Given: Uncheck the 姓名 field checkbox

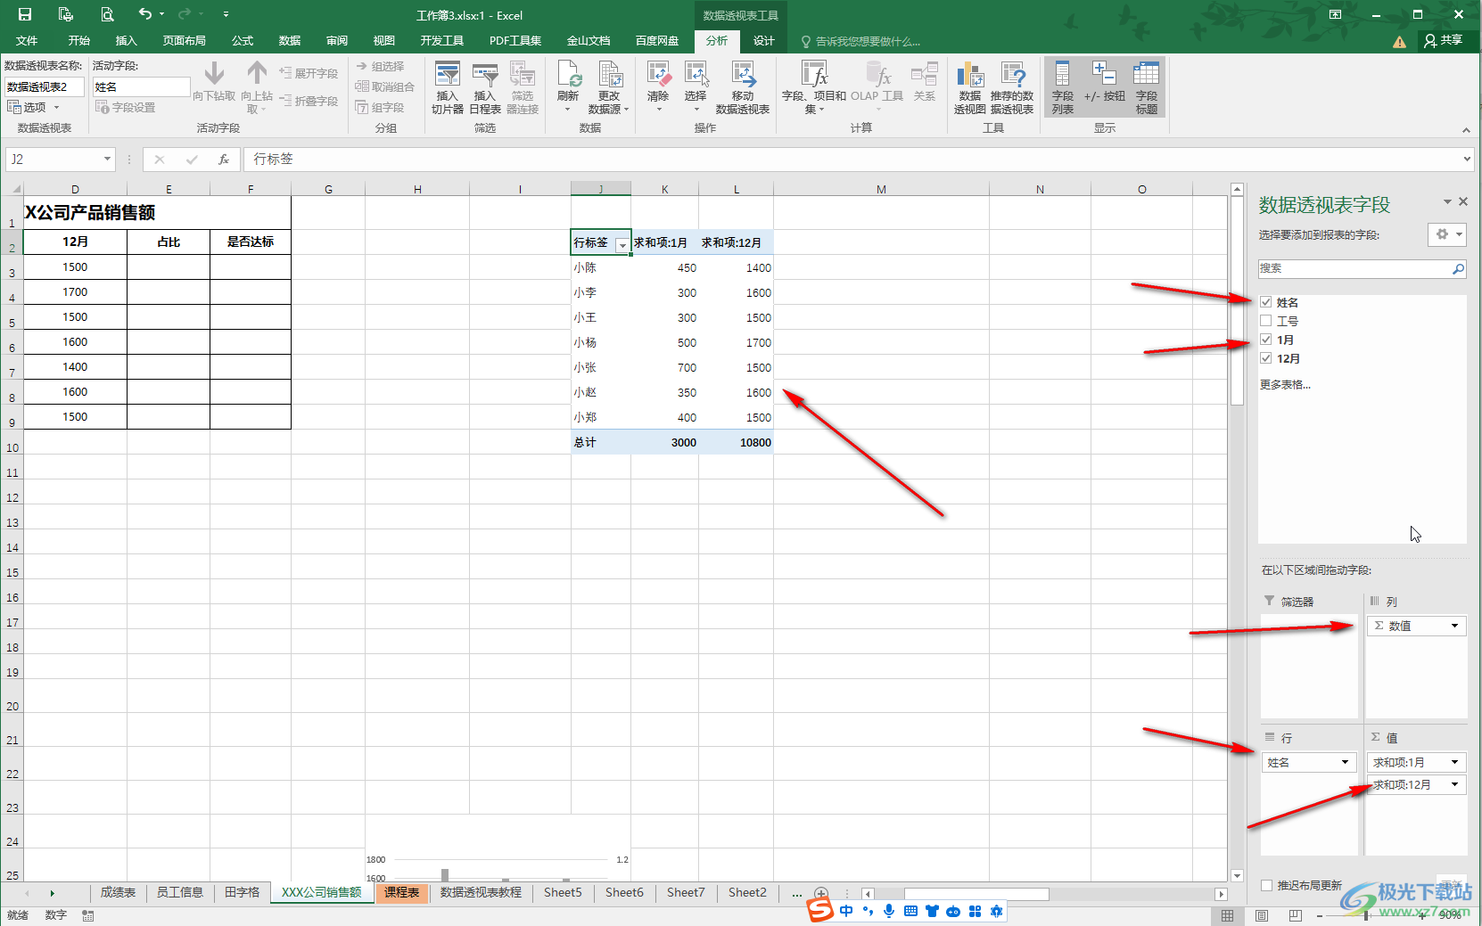Looking at the screenshot, I should tap(1266, 302).
